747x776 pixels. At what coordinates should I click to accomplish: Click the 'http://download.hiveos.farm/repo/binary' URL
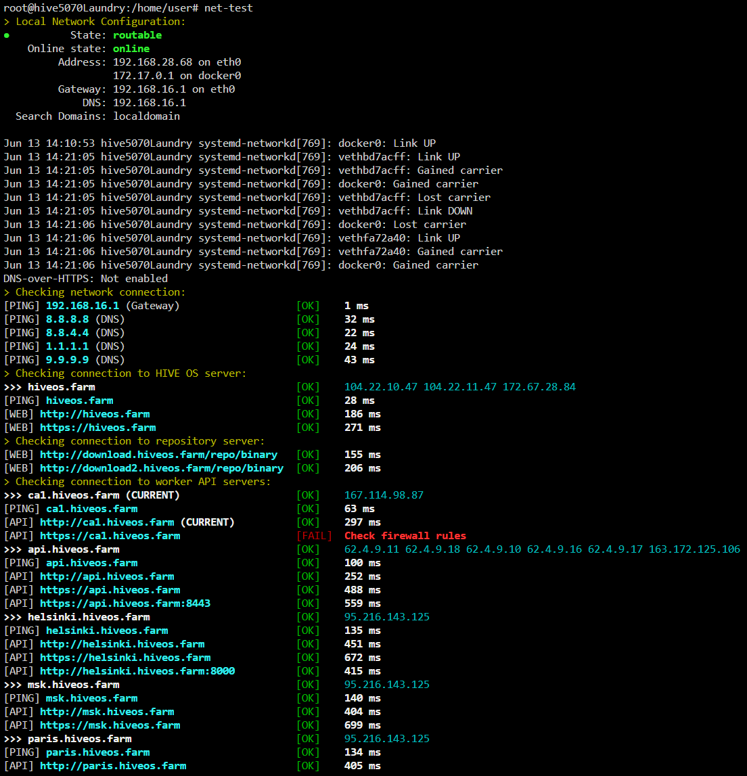click(x=158, y=455)
